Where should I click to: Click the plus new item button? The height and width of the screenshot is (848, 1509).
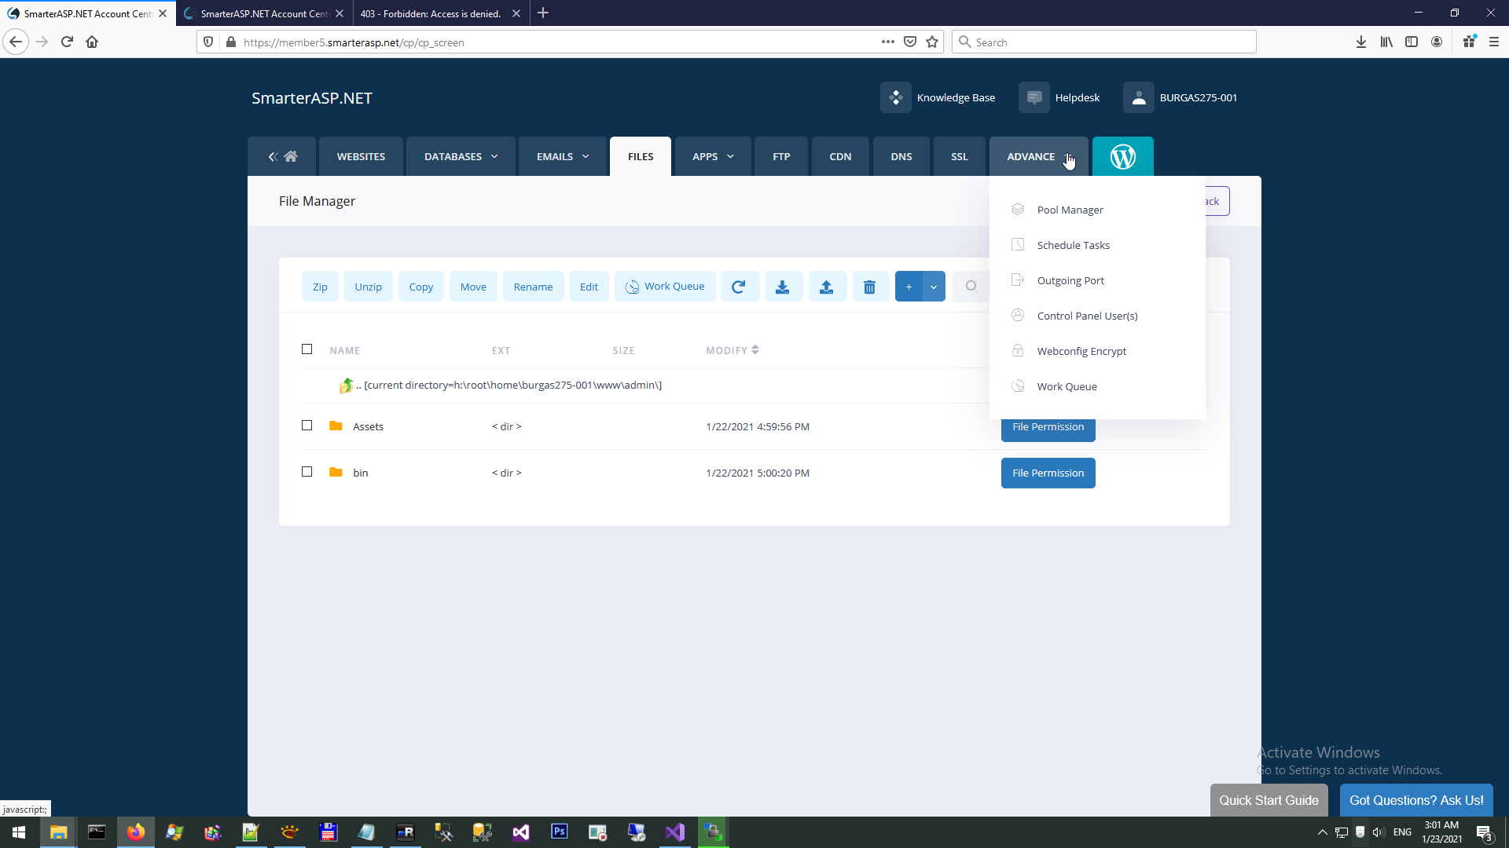point(909,287)
